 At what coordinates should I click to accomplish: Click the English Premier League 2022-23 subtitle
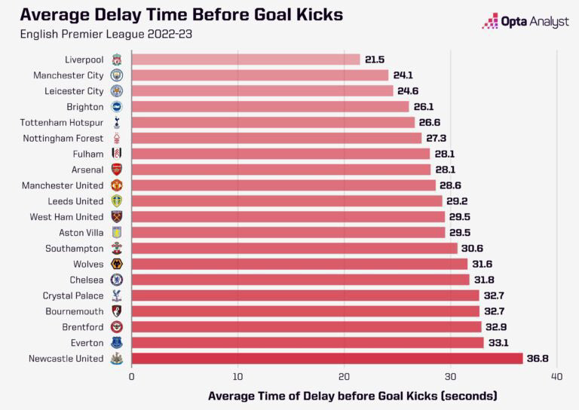(106, 35)
